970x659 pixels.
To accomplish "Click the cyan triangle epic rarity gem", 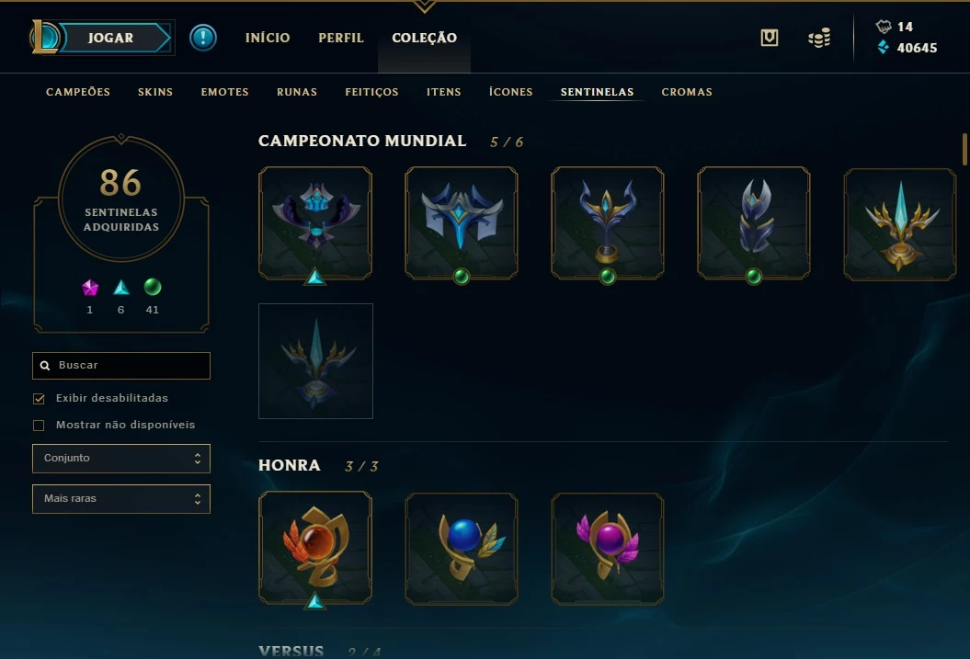I will tap(121, 288).
